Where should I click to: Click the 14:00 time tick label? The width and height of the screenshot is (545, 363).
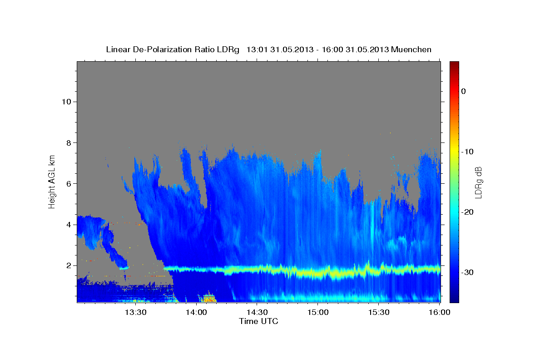[196, 312]
